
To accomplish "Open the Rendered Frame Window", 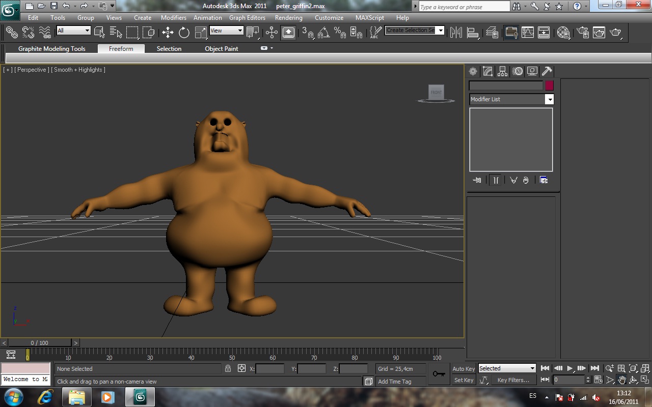I will (x=599, y=32).
